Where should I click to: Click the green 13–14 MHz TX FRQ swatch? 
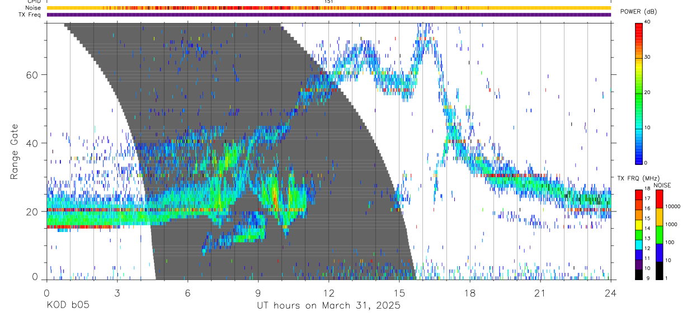click(639, 235)
